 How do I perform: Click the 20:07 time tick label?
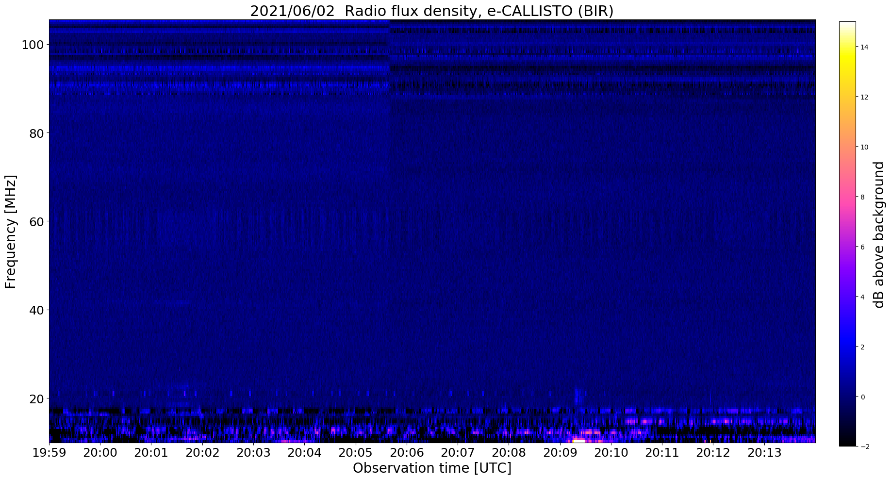point(458,453)
